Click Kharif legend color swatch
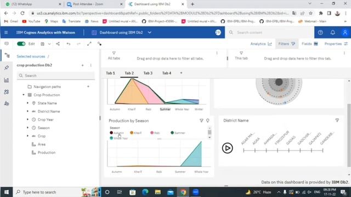Viewport: 351px width, 197px height. tap(132, 132)
